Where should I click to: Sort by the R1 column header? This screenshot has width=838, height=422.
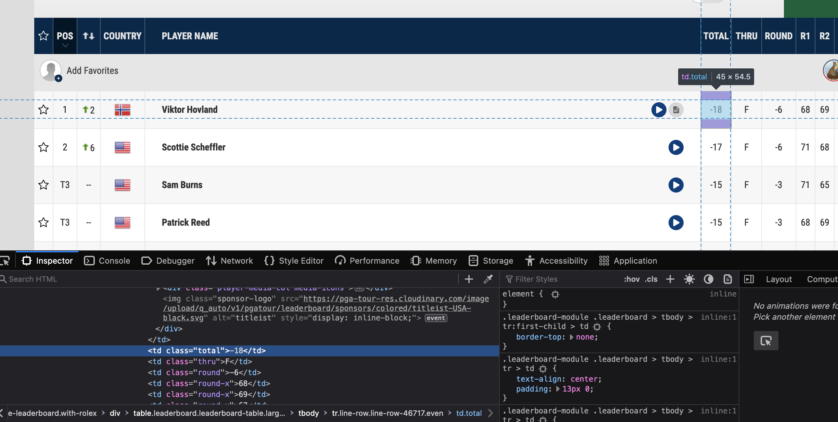click(805, 36)
